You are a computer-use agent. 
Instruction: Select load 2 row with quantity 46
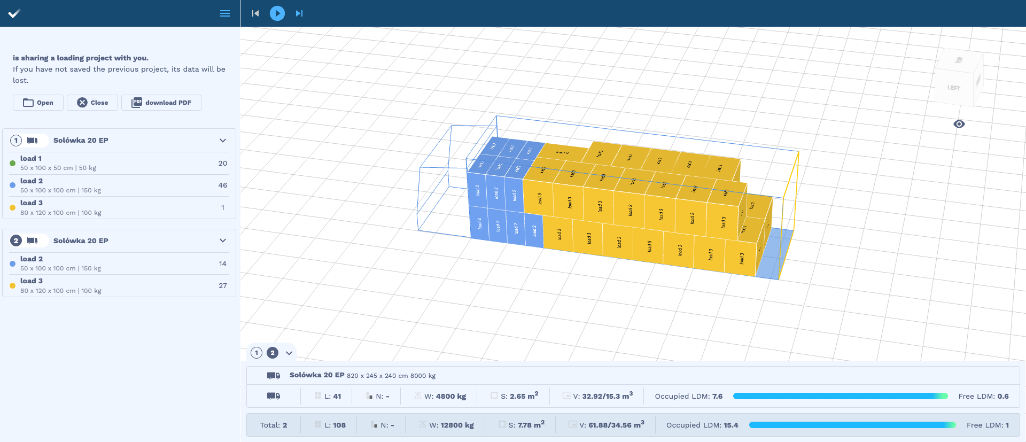click(x=119, y=185)
